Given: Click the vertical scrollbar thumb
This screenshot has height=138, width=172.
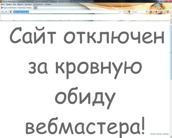Looking at the screenshot, I should coord(171,52).
